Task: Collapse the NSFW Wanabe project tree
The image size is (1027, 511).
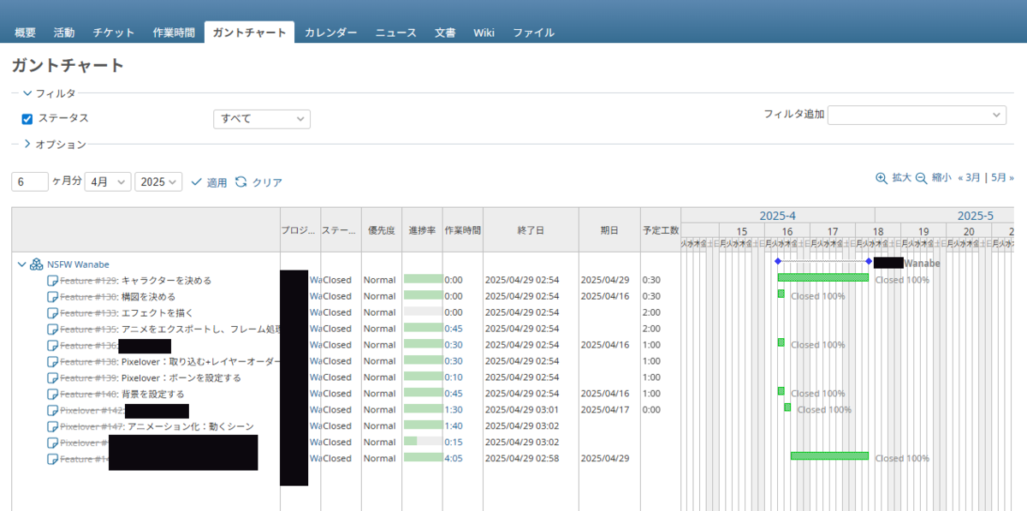Action: click(x=21, y=264)
